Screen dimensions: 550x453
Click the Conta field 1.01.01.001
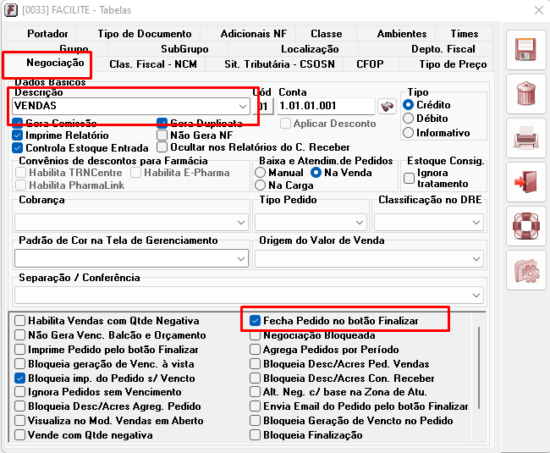coord(326,106)
